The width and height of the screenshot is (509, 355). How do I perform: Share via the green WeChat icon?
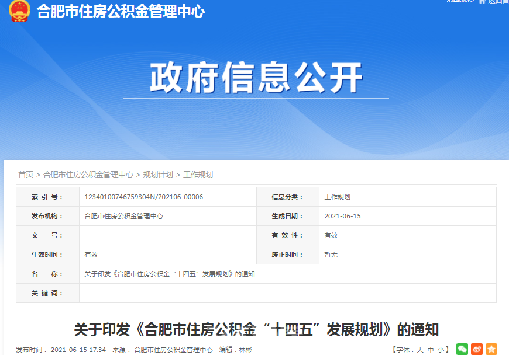(x=462, y=349)
